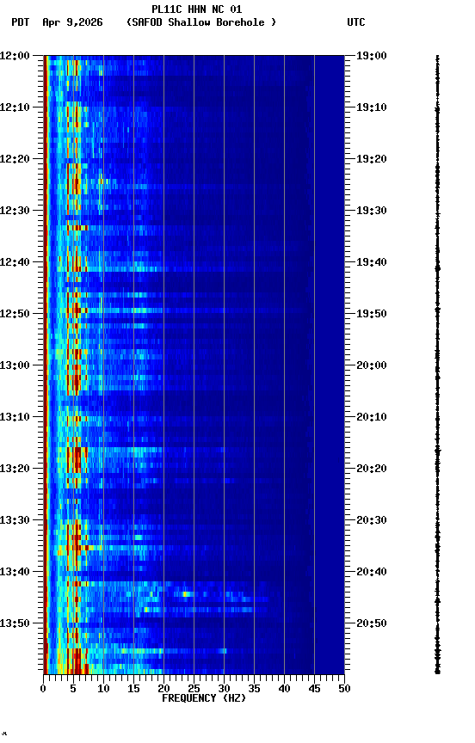This screenshot has height=743, width=475.
Task: Click the 12:40 PDT time label
Action: click(x=15, y=262)
